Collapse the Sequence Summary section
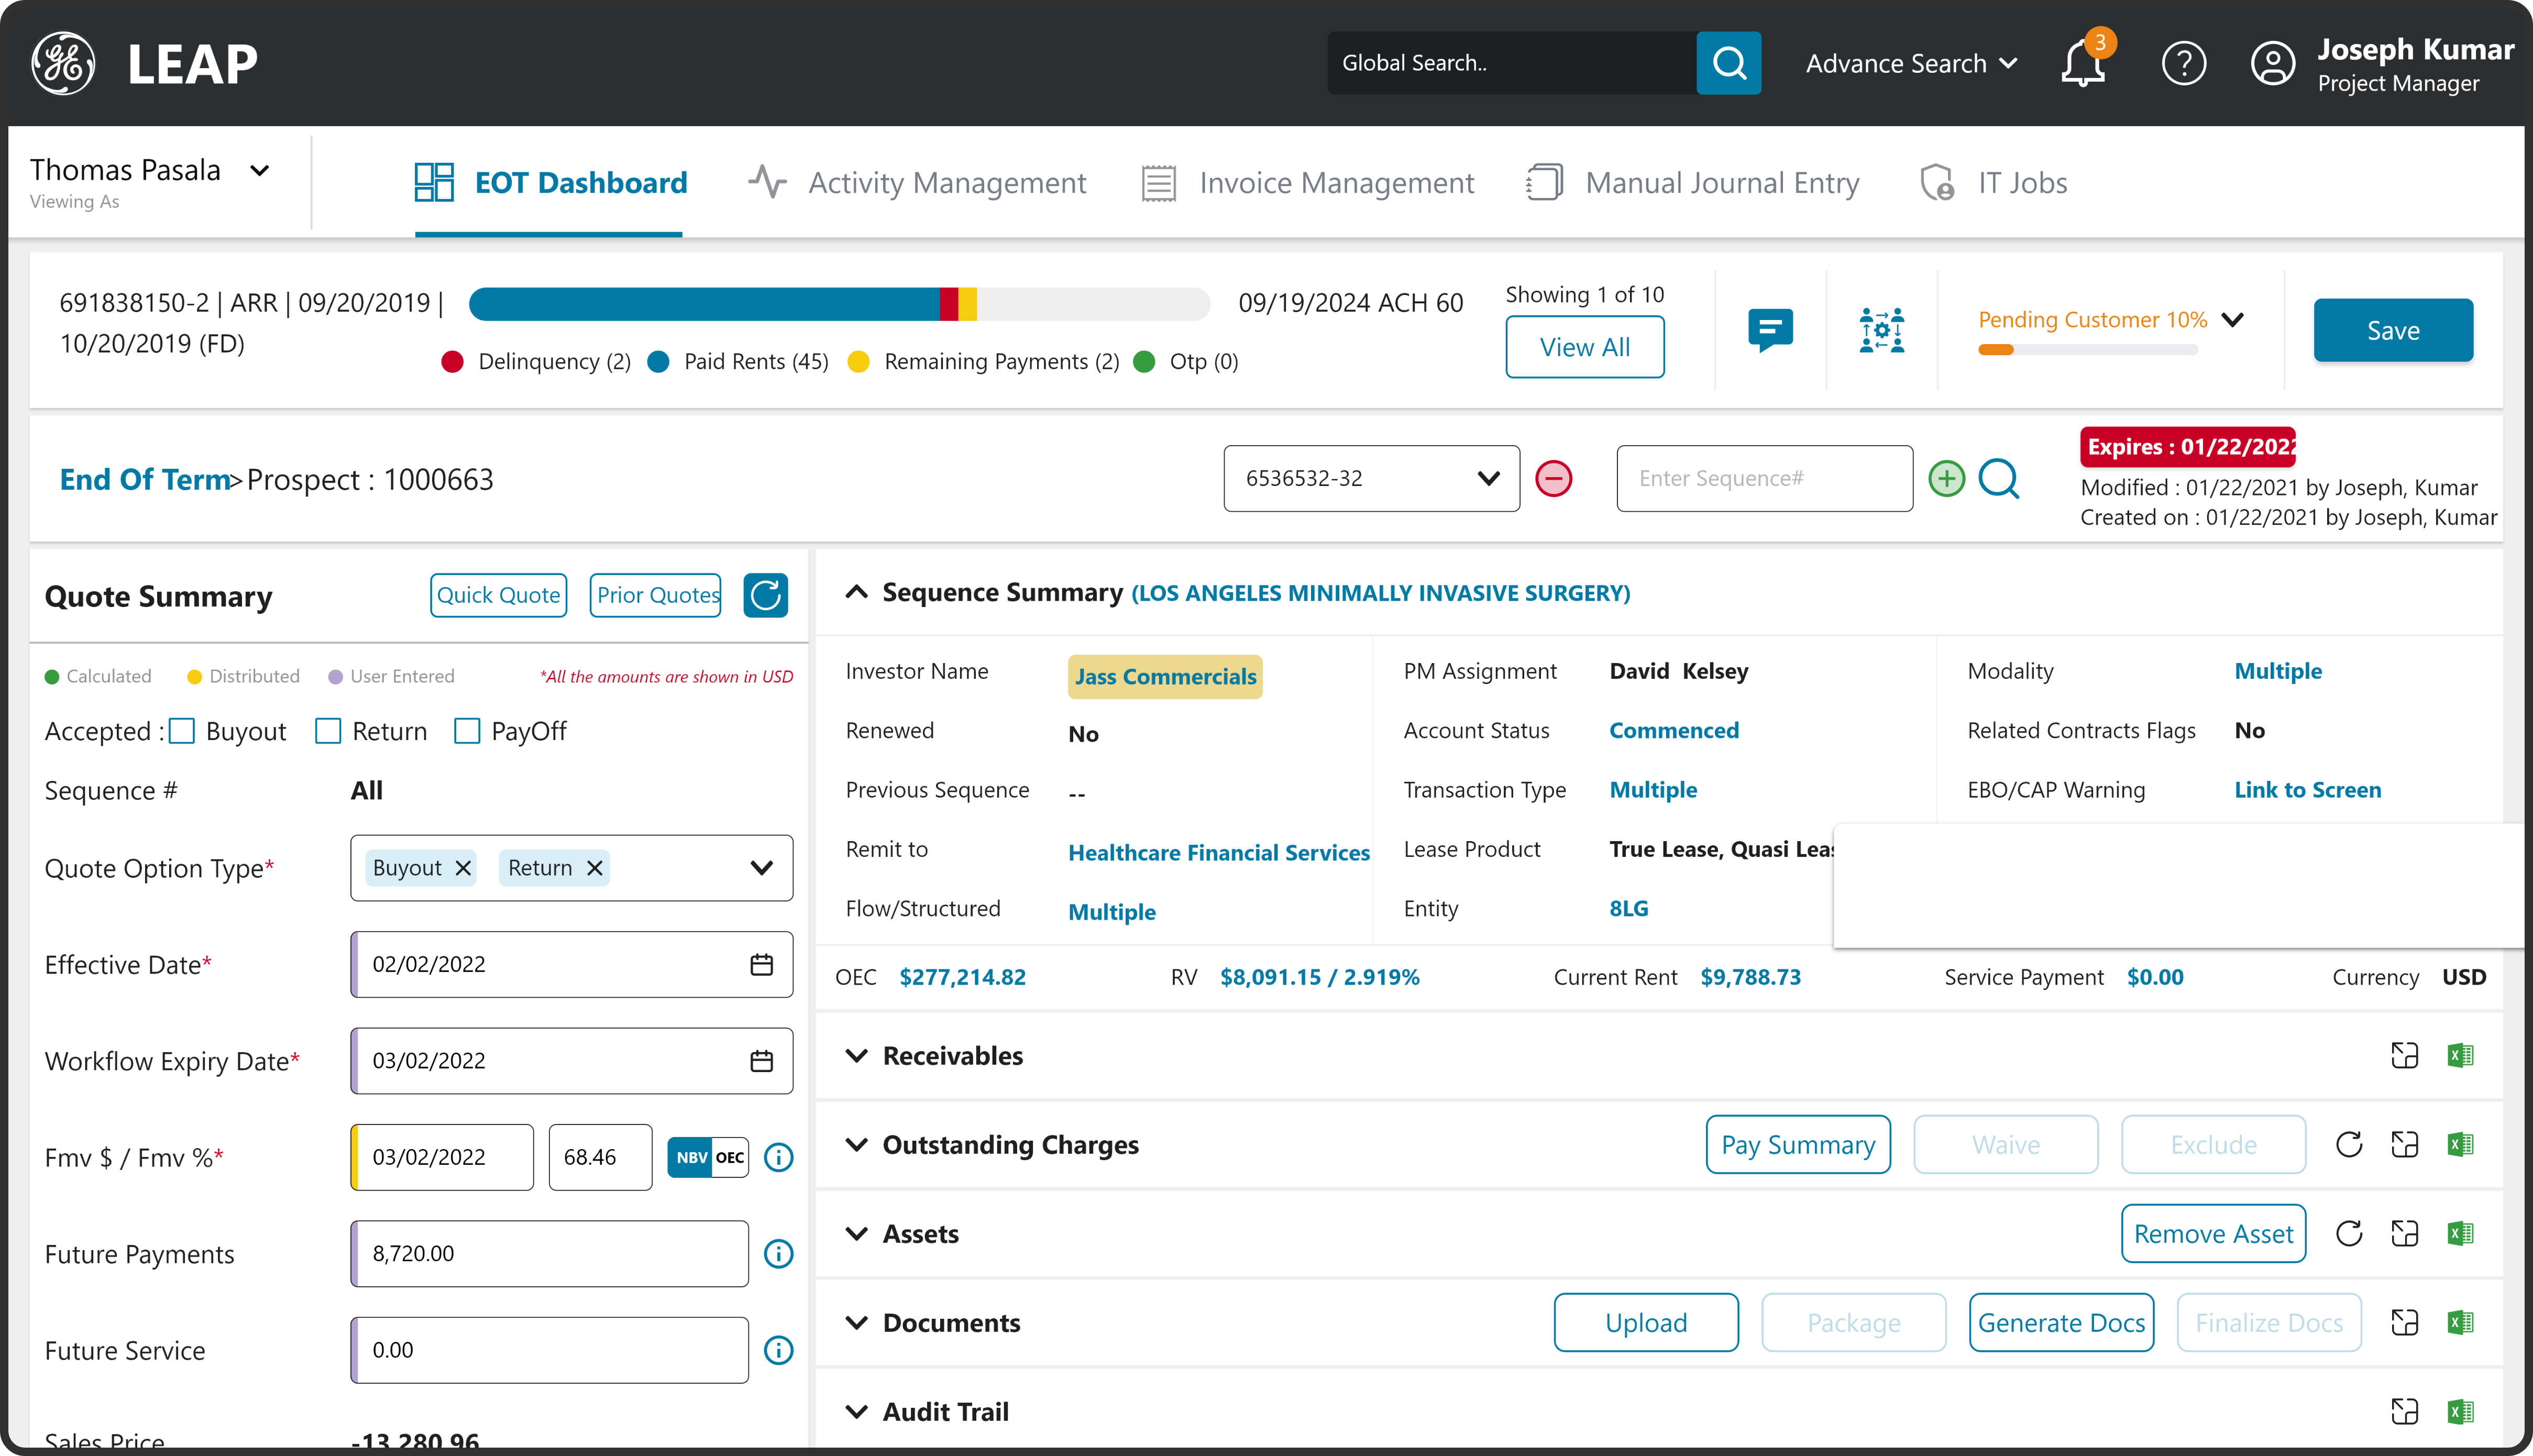 click(x=856, y=592)
